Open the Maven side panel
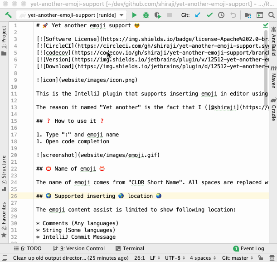The height and width of the screenshot is (262, 277). (273, 77)
